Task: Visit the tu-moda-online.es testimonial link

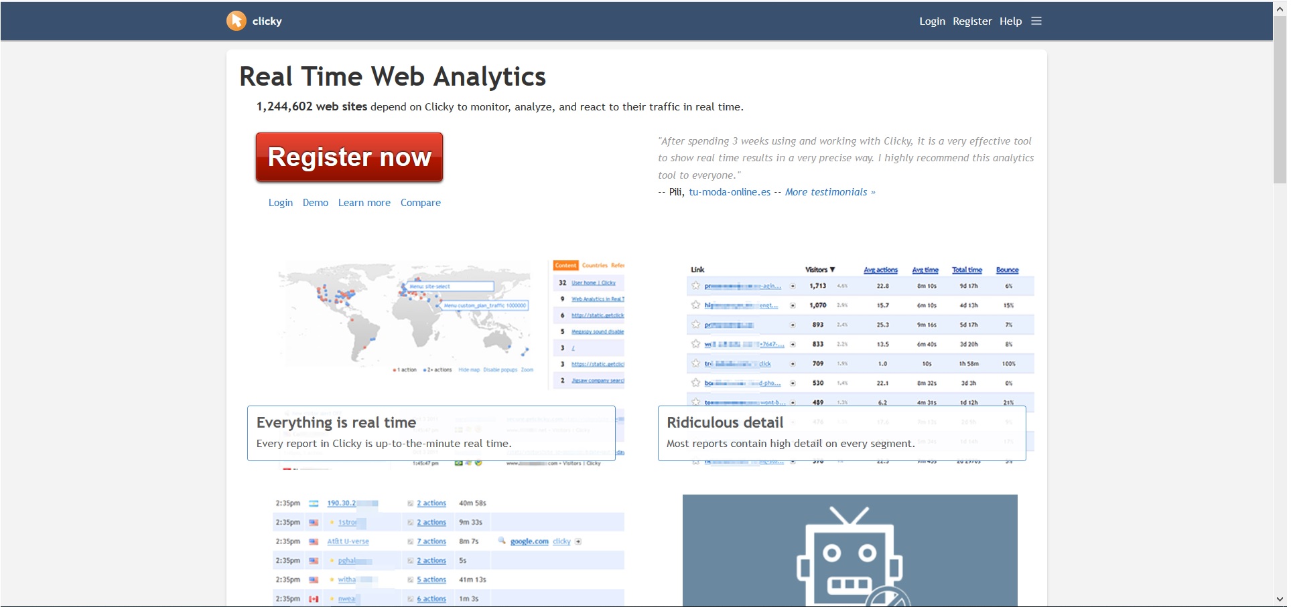Action: [730, 192]
